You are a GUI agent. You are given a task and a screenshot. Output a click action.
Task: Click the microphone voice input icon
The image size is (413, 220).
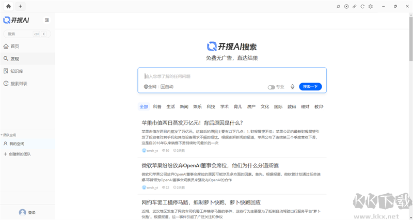pyautogui.click(x=293, y=87)
